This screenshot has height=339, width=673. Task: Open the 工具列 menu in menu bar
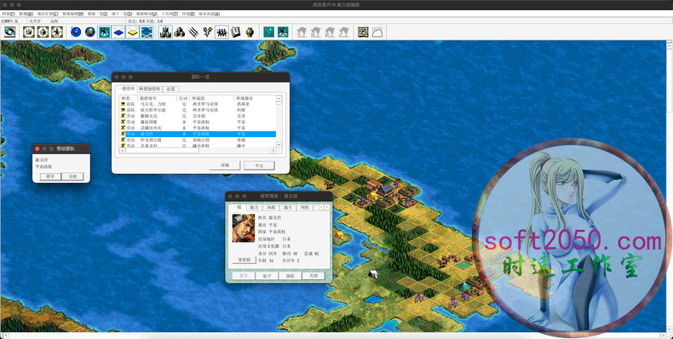[x=170, y=14]
